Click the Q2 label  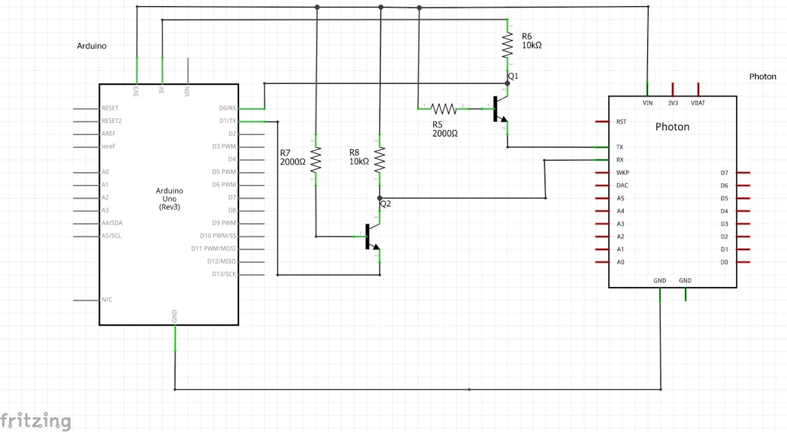386,203
